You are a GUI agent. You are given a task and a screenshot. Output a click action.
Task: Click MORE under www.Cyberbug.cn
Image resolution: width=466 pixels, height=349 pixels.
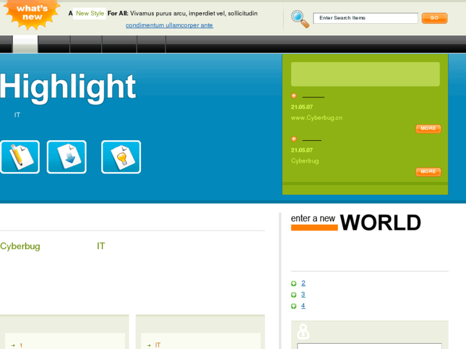428,129
